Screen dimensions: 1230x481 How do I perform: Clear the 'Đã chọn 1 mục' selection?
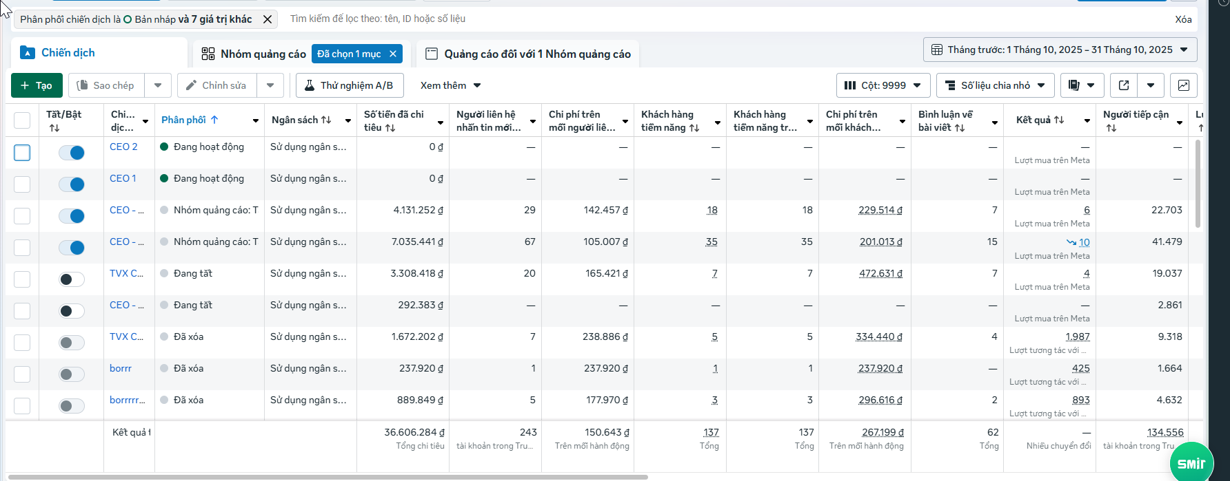click(393, 54)
